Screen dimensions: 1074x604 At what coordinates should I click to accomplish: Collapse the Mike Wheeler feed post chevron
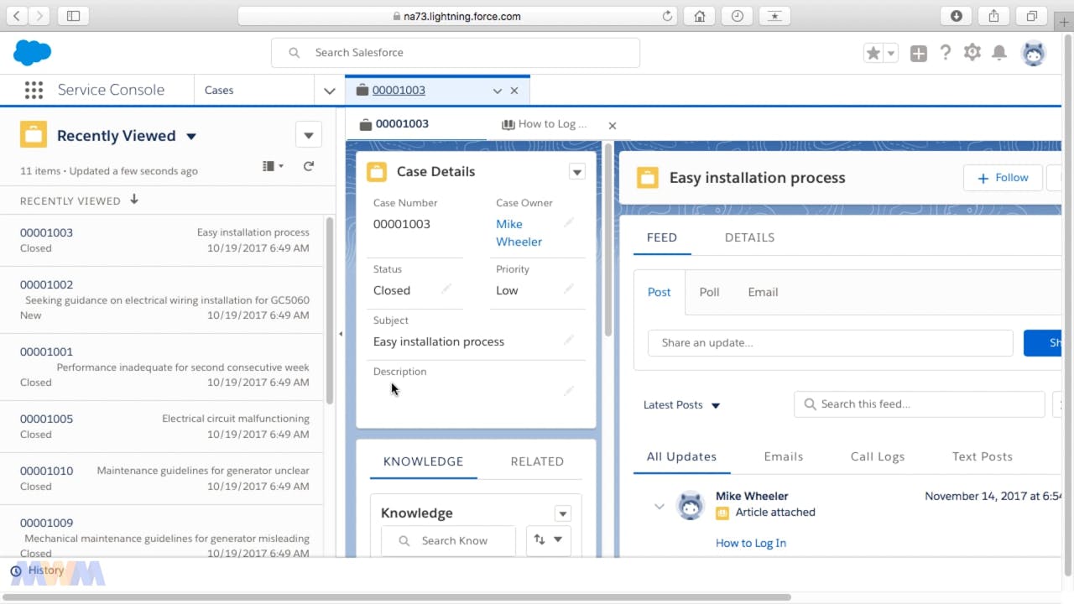click(x=660, y=506)
